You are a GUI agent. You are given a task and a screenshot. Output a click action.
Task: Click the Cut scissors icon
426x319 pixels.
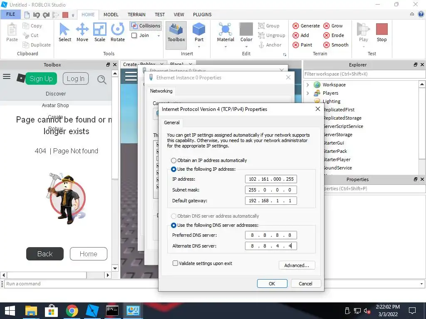tap(26, 35)
